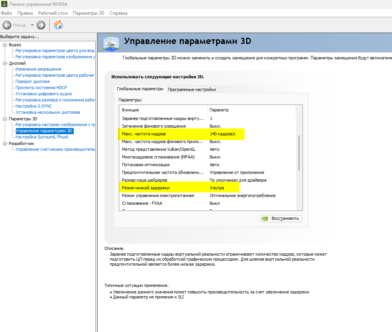Open the Back history dropdown arrow
The height and width of the screenshot is (332, 392).
click(32, 25)
